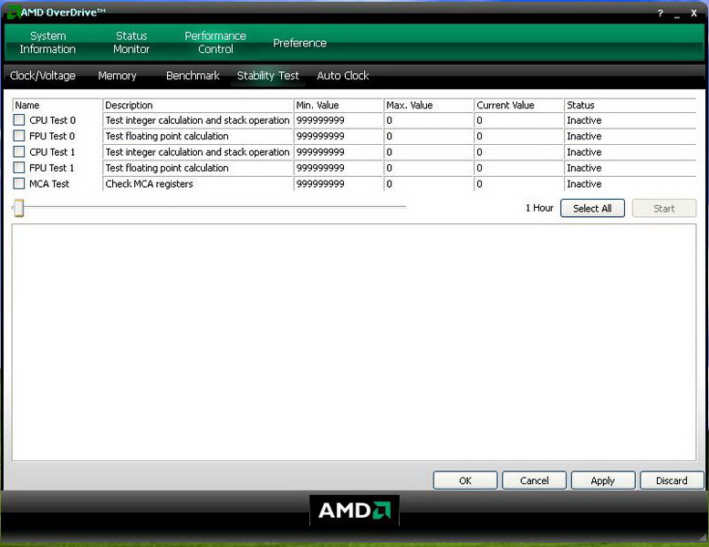Viewport: 709px width, 547px height.
Task: Click the Start button
Action: [x=663, y=208]
